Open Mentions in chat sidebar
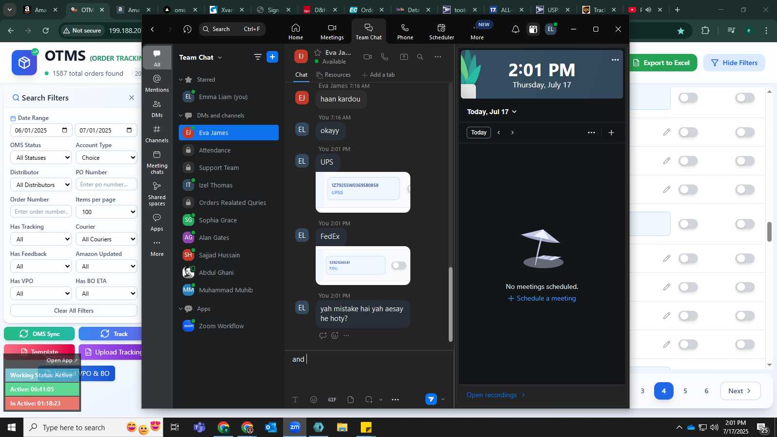777x437 pixels. (x=157, y=83)
